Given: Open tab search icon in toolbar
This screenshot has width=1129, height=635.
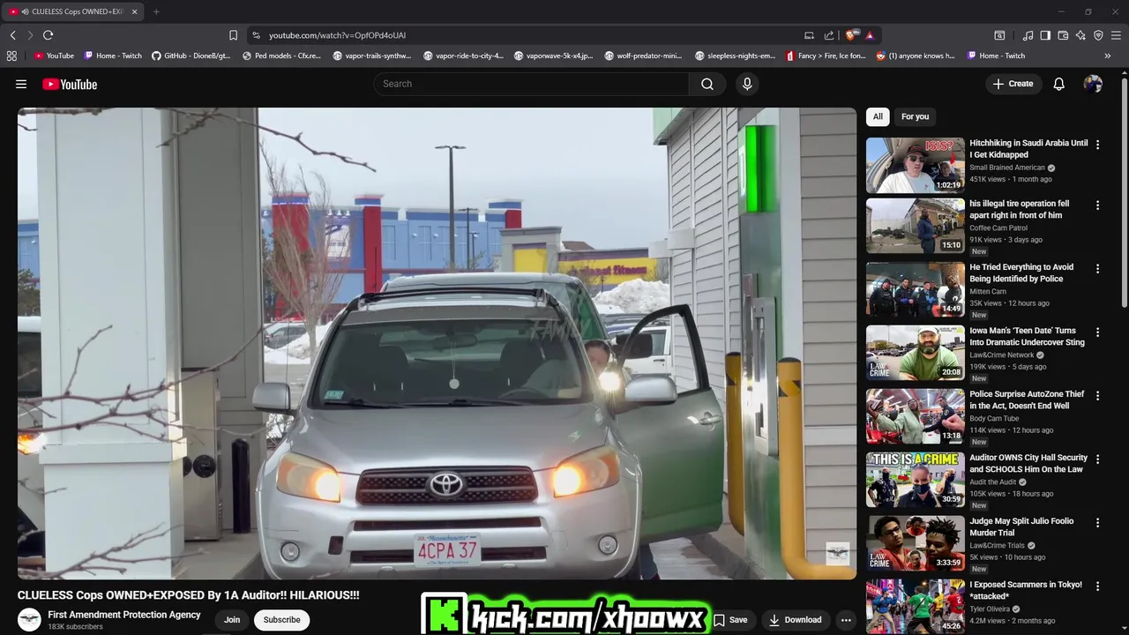Looking at the screenshot, I should coord(999,35).
